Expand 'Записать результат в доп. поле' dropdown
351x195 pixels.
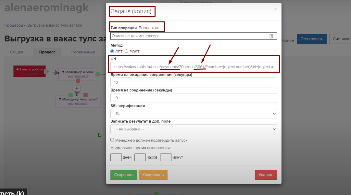[194, 129]
